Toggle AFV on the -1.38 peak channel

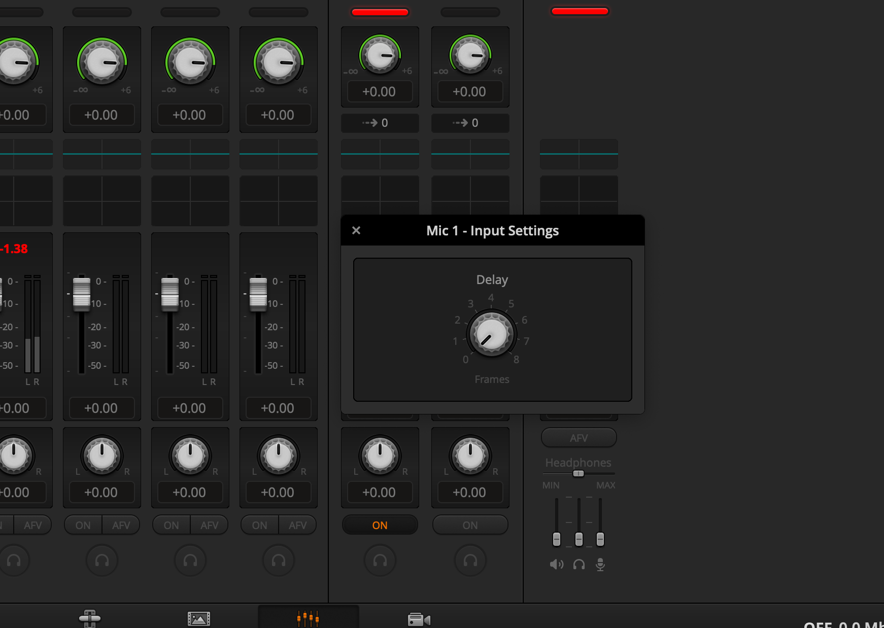click(x=33, y=525)
